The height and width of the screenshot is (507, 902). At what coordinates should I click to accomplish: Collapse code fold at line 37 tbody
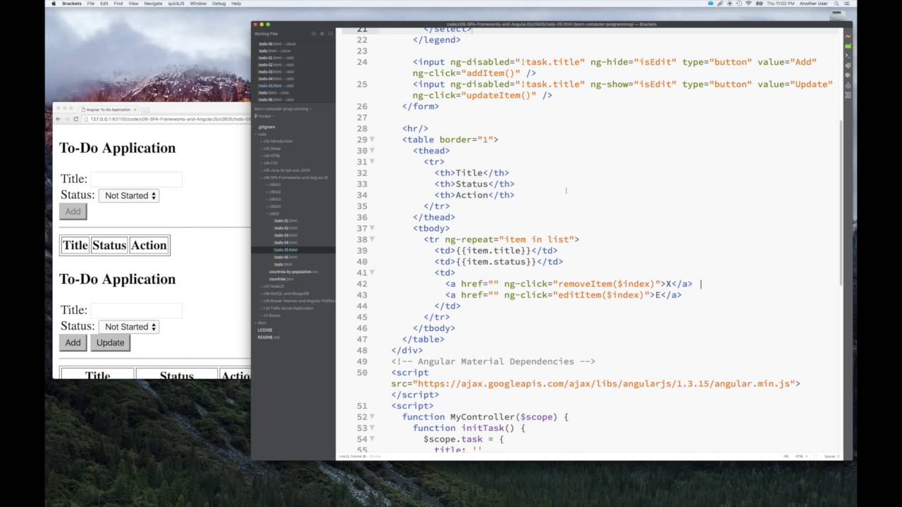373,228
